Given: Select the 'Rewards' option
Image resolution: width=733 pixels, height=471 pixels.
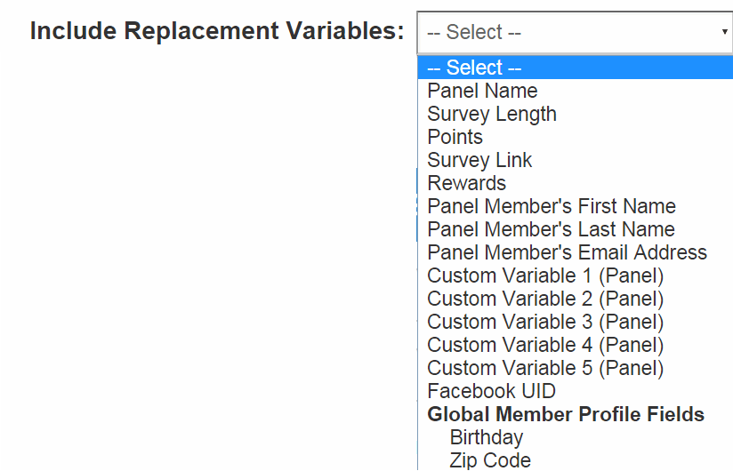Looking at the screenshot, I should 466,183.
